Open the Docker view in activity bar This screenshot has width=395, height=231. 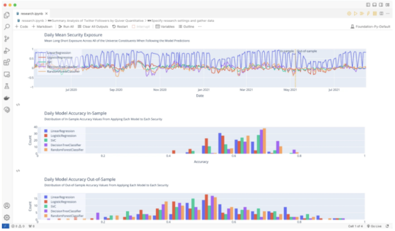(7, 98)
